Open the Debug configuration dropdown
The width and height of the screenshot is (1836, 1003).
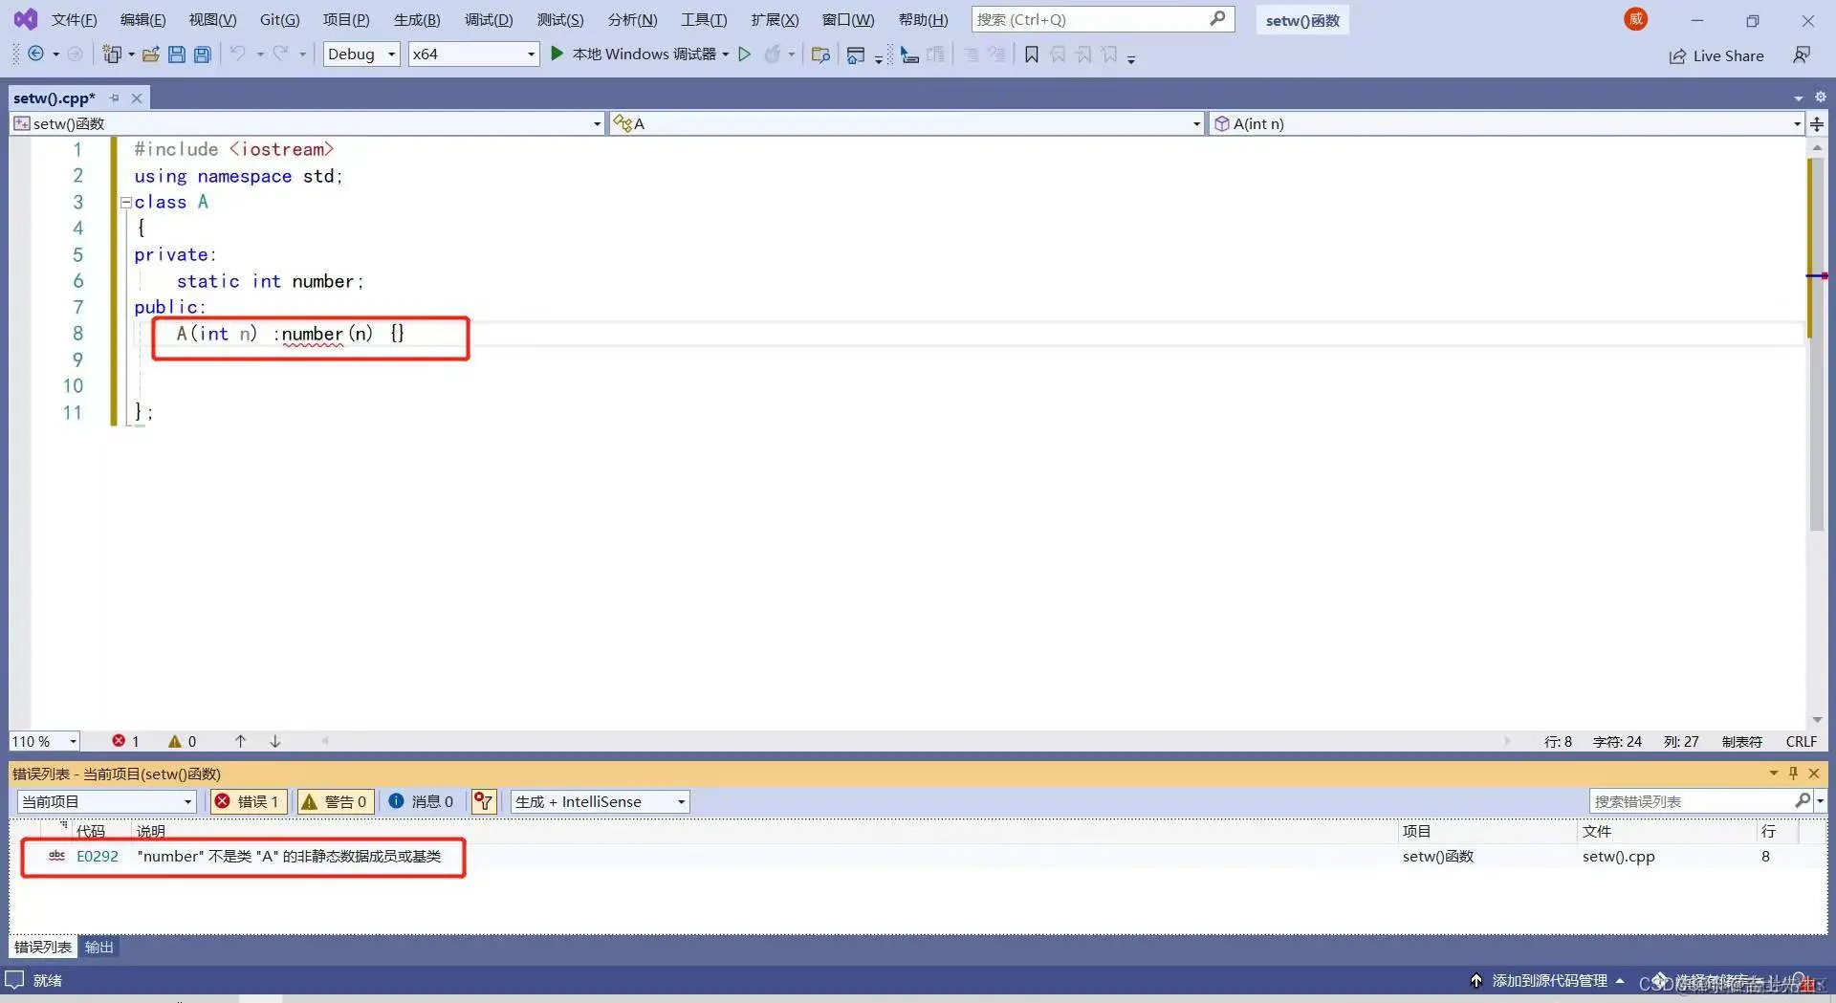(x=361, y=55)
